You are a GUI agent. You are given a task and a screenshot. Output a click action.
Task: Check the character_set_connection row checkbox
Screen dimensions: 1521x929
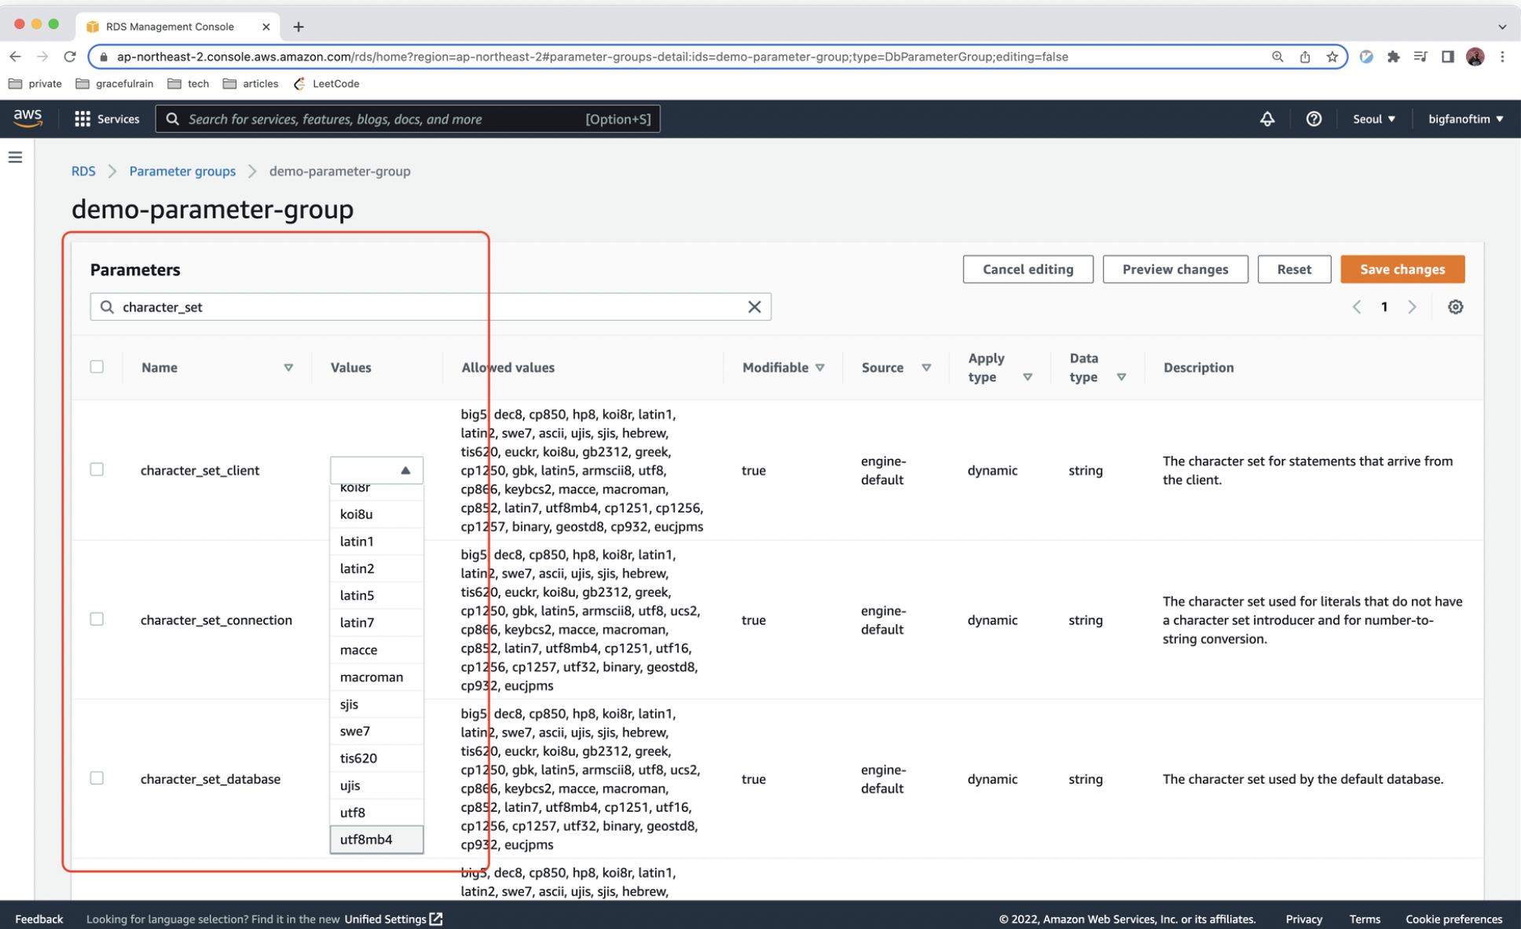97,619
